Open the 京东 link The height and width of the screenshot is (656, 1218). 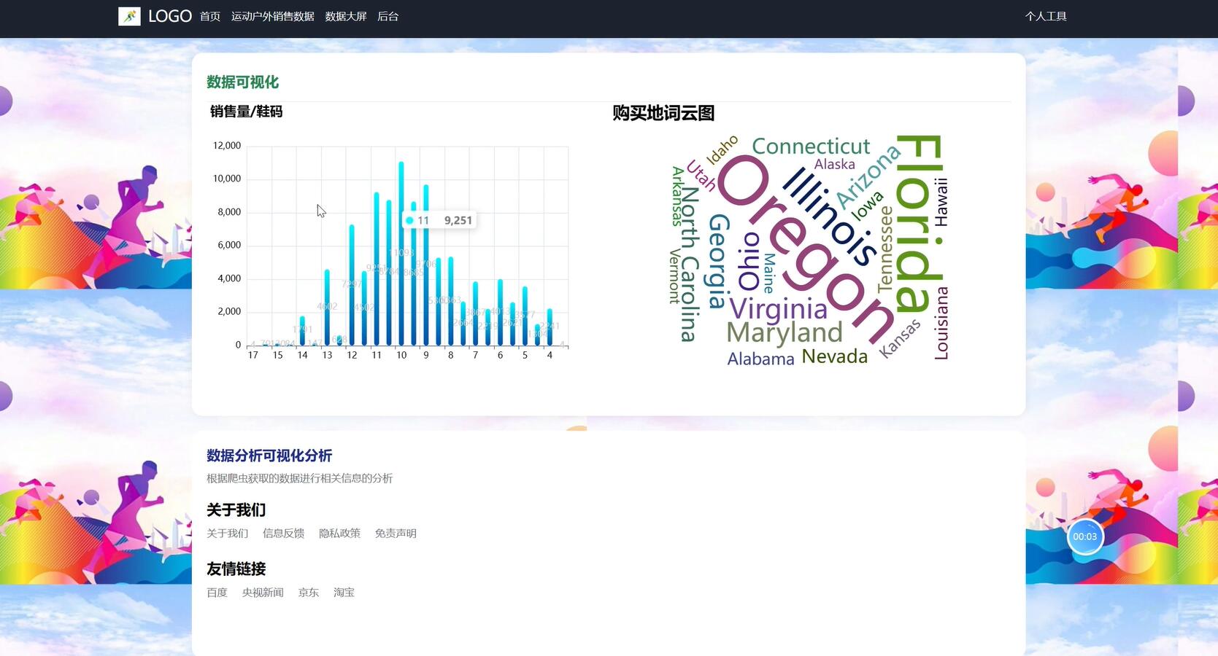click(308, 592)
